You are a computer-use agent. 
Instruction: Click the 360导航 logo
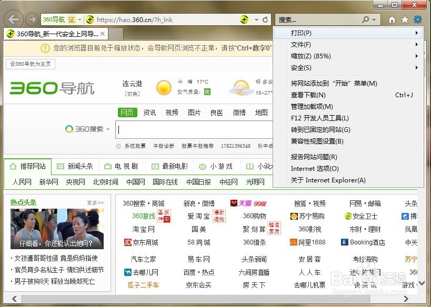(52, 88)
